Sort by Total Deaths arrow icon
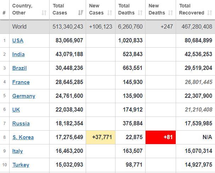Screen dimensions: 215x173 click(x=140, y=13)
